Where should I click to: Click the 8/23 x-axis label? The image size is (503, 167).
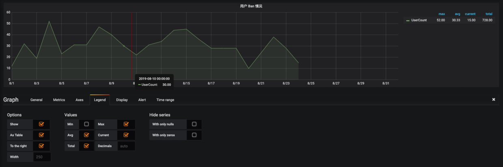(286, 83)
